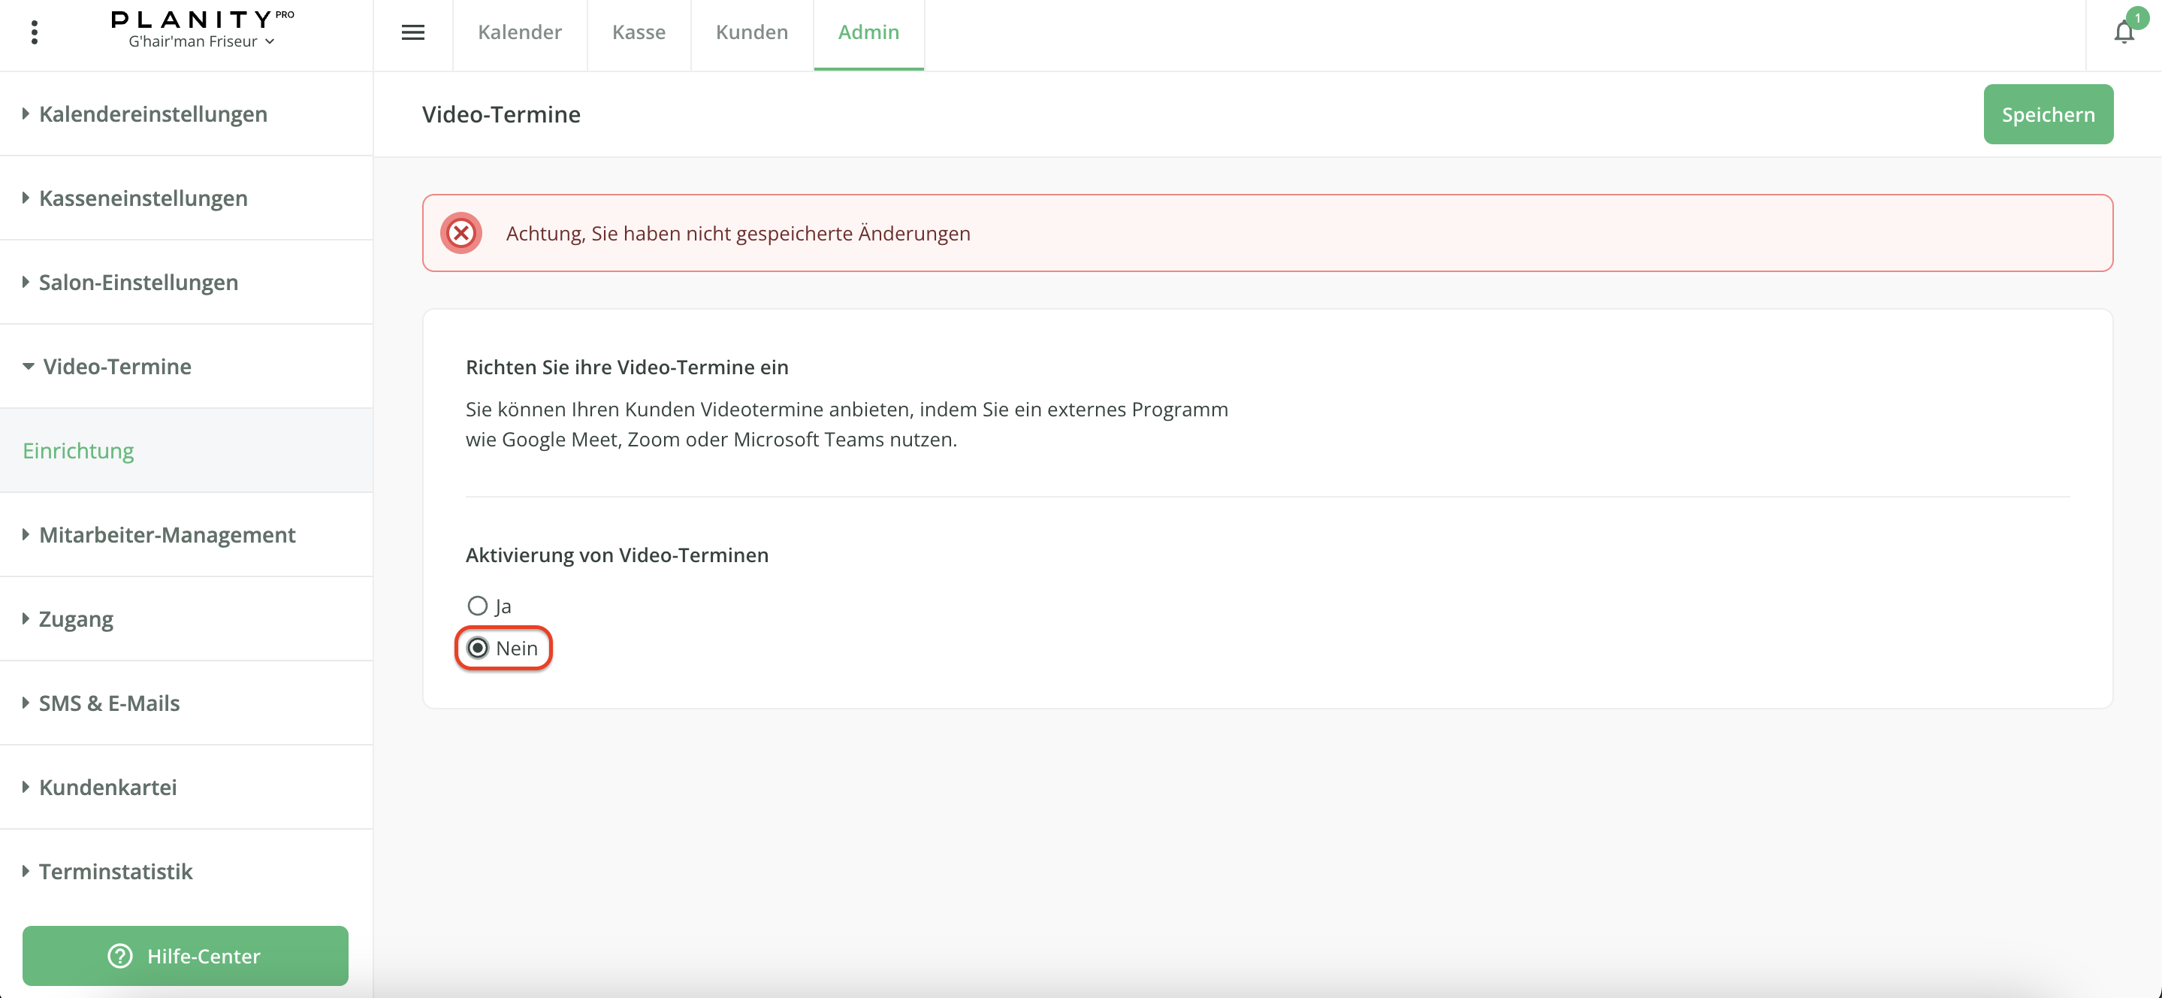Open the notification bell
The width and height of the screenshot is (2162, 998).
2124,33
